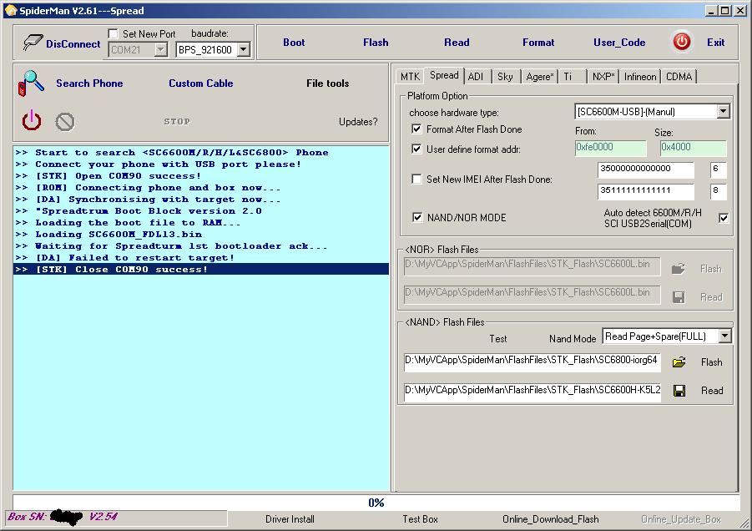Open the NXP* tab
The width and height of the screenshot is (752, 531).
[603, 76]
